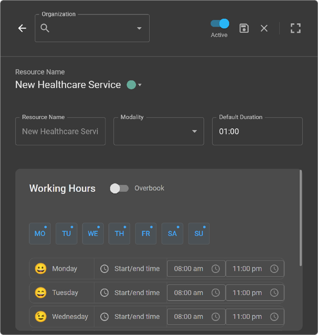This screenshot has height=335, width=318.
Task: Click the save floppy disk icon
Action: pyautogui.click(x=244, y=28)
